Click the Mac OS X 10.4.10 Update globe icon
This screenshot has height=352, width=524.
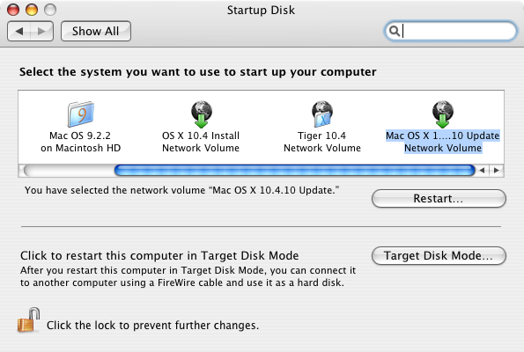(x=443, y=114)
